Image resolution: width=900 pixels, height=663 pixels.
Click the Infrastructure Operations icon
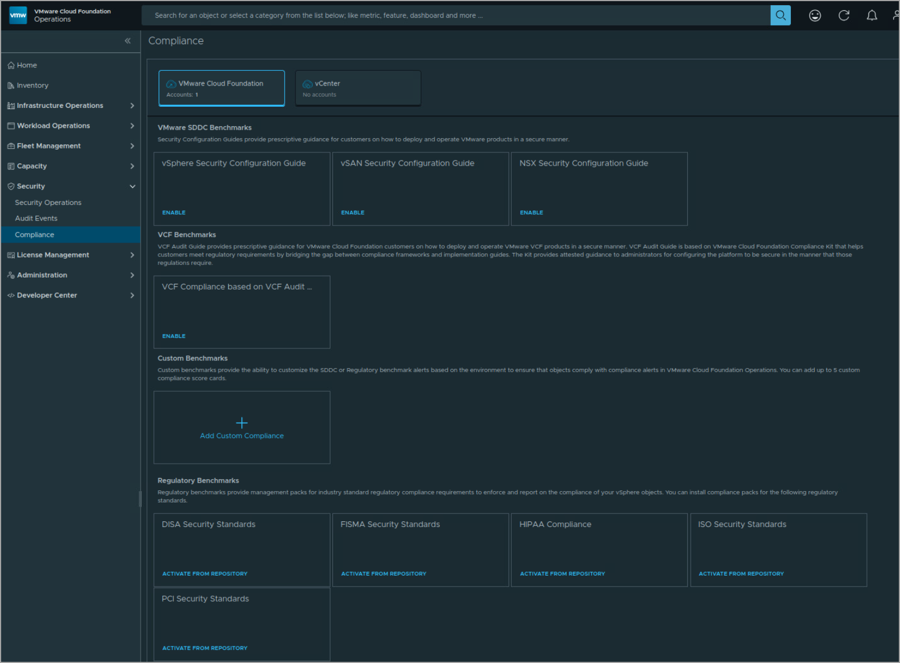11,106
